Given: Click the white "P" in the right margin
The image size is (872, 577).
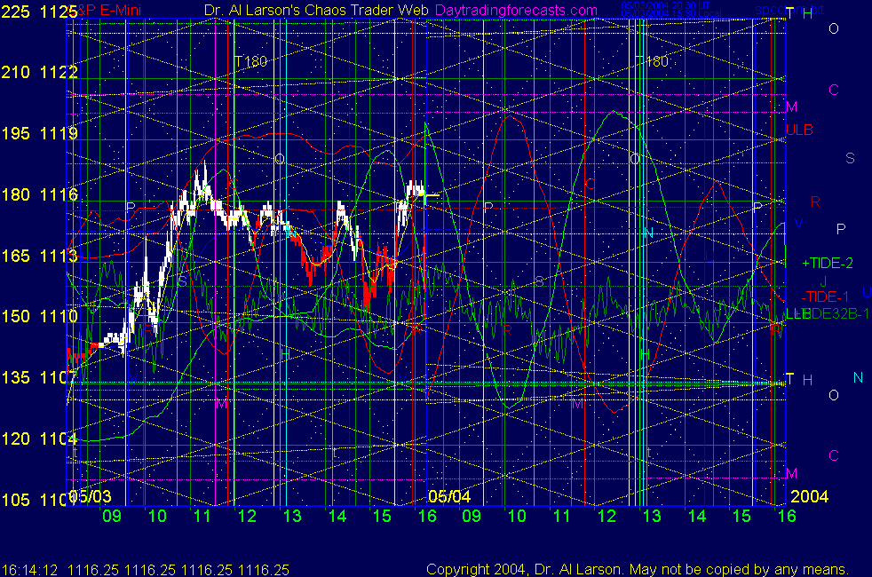Looking at the screenshot, I should 841,229.
